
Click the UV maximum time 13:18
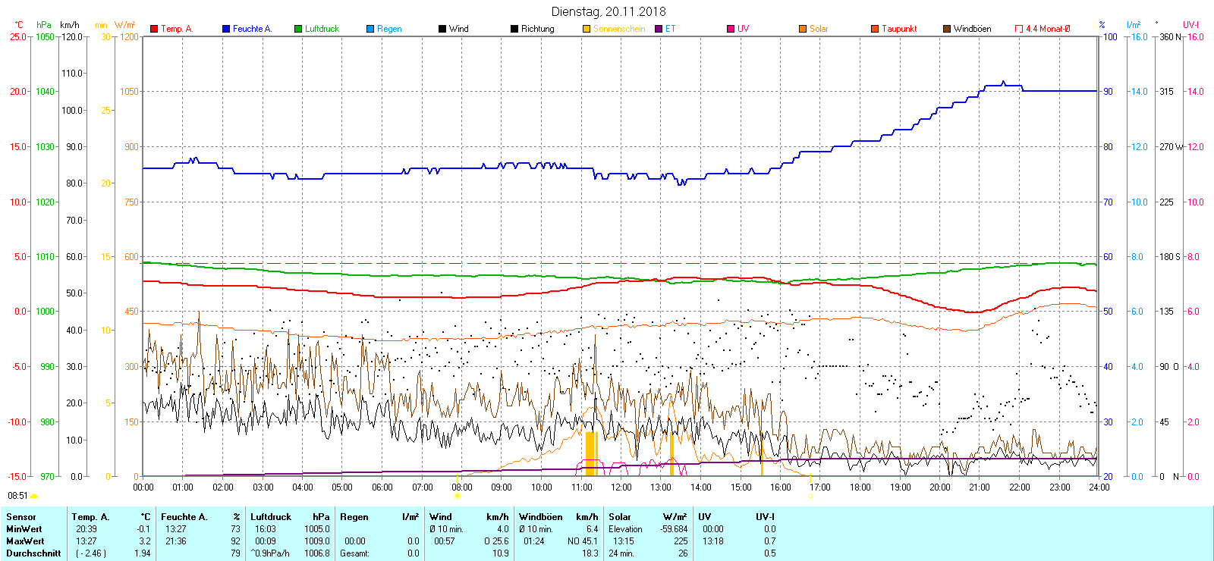[x=713, y=541]
